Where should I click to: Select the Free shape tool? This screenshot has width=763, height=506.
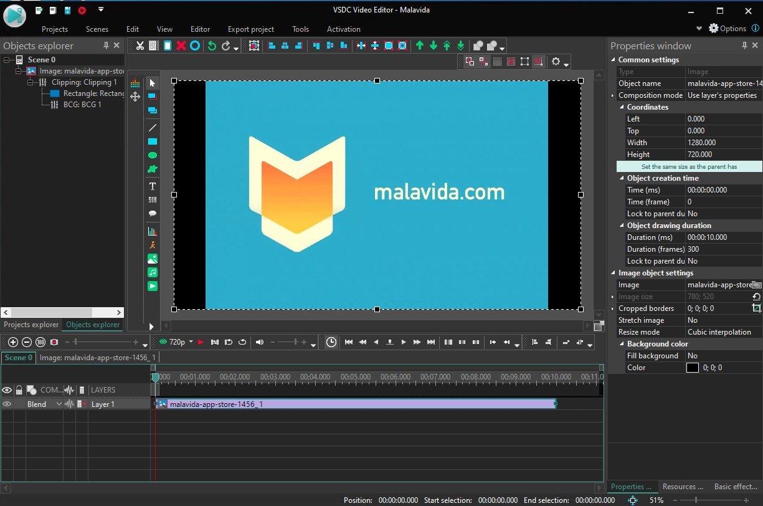coord(153,169)
